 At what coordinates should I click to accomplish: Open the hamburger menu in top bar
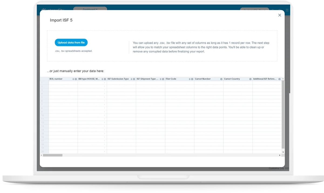tap(287, 10)
